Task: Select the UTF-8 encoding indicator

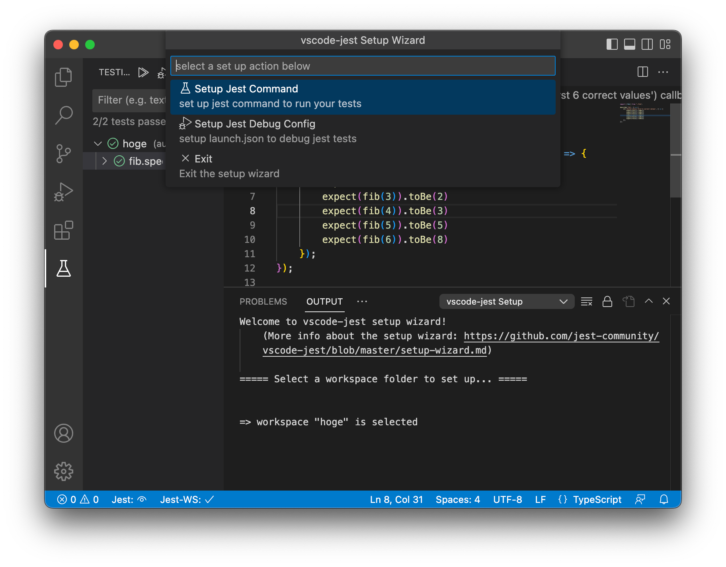Action: (x=507, y=499)
